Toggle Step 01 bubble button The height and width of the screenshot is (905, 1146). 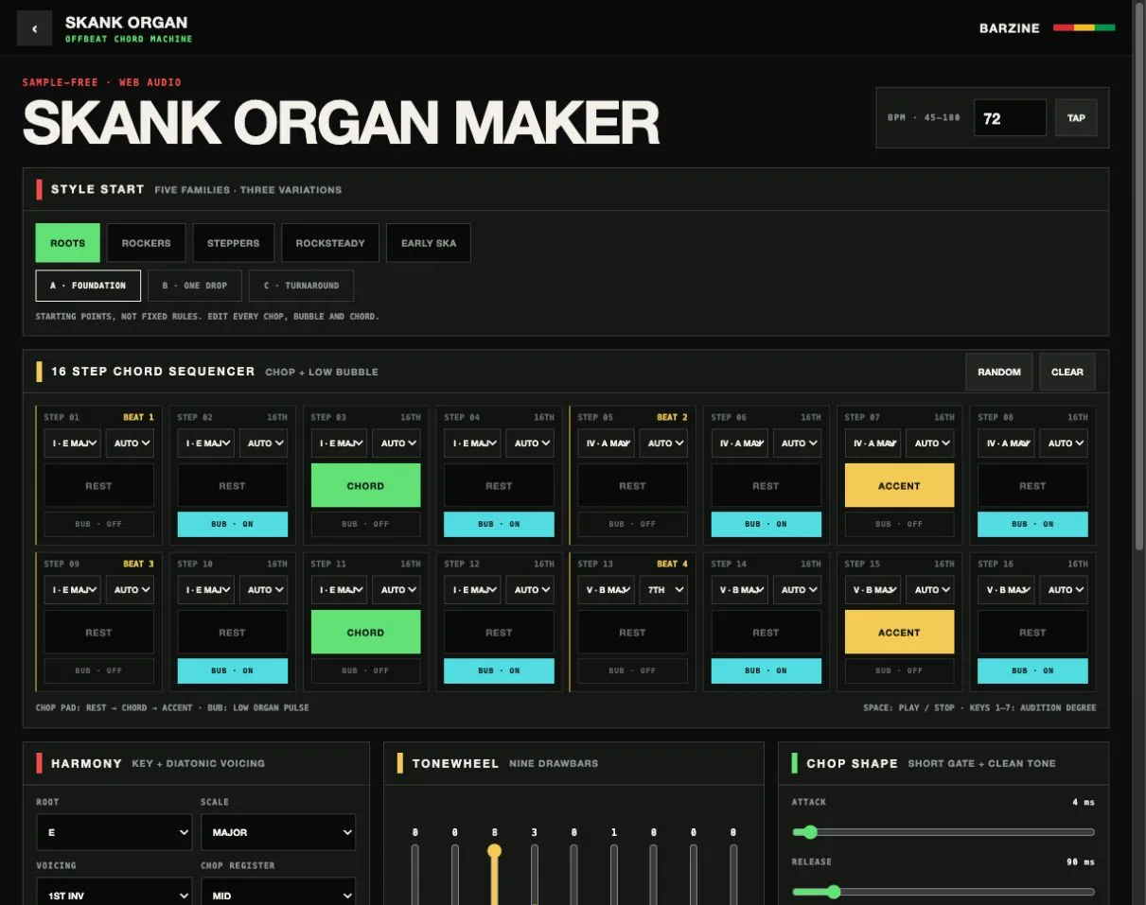pyautogui.click(x=99, y=524)
